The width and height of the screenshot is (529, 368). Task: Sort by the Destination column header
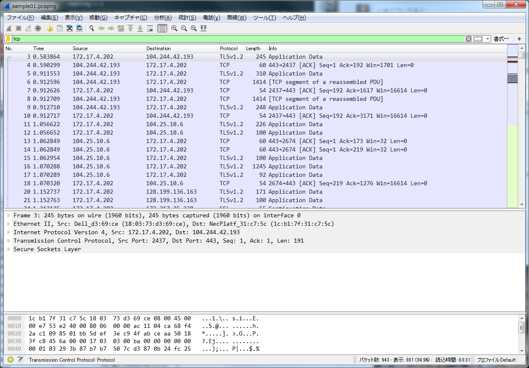point(181,49)
